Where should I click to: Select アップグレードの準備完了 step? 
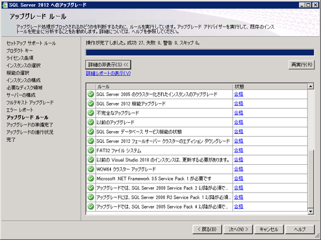(x=29, y=125)
